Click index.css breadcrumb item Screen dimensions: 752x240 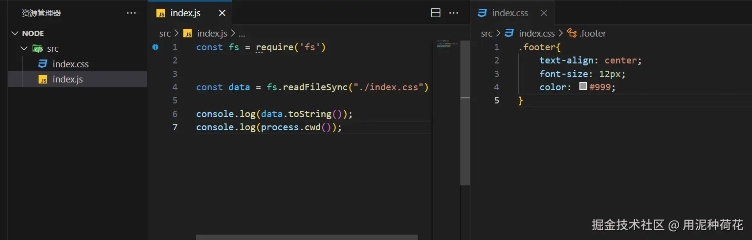click(x=537, y=34)
